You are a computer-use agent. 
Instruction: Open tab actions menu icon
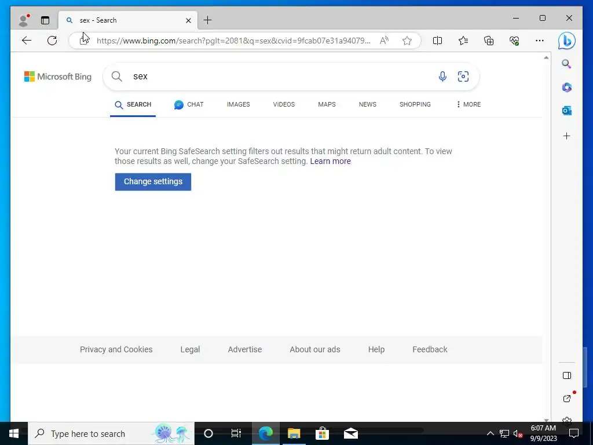(x=45, y=20)
